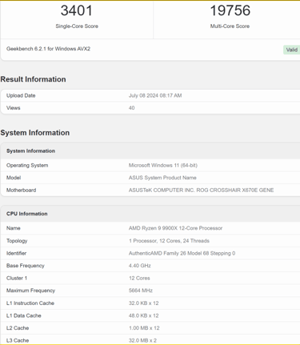Click the green Valid badge
This screenshot has width=300, height=345.
tap(291, 50)
